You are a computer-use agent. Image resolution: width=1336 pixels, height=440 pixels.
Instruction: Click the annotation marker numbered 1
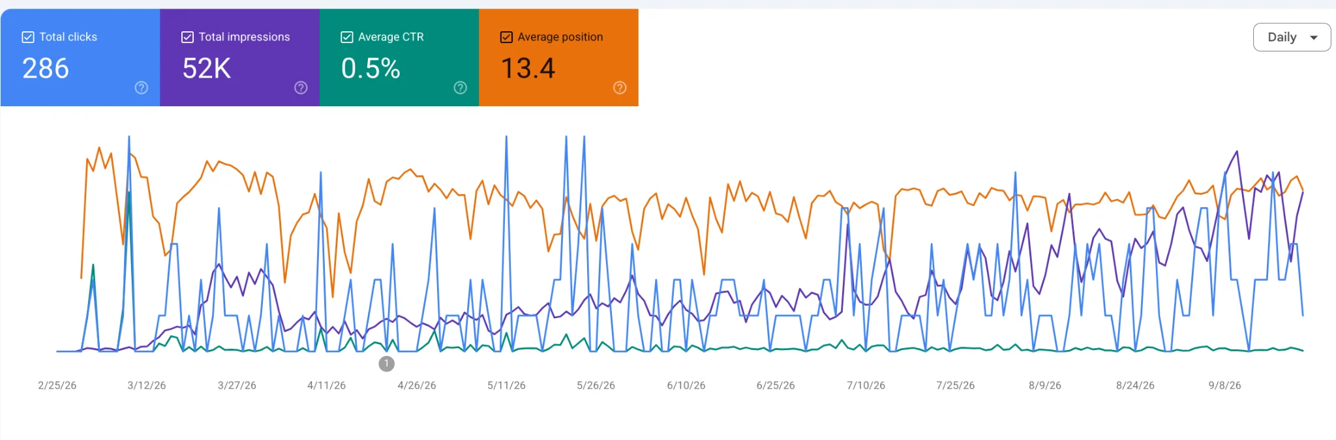point(387,364)
